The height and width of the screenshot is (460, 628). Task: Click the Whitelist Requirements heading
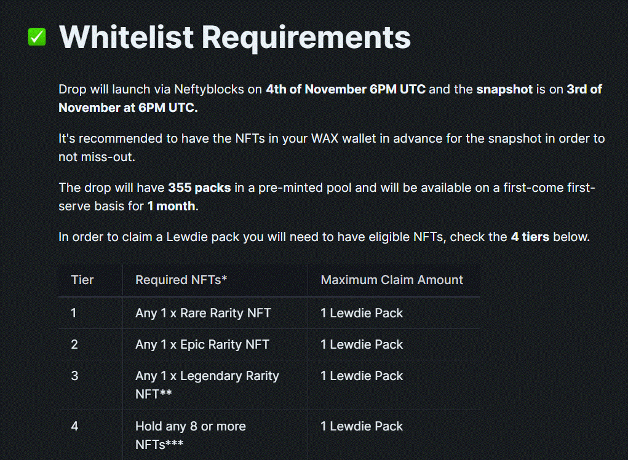click(235, 37)
